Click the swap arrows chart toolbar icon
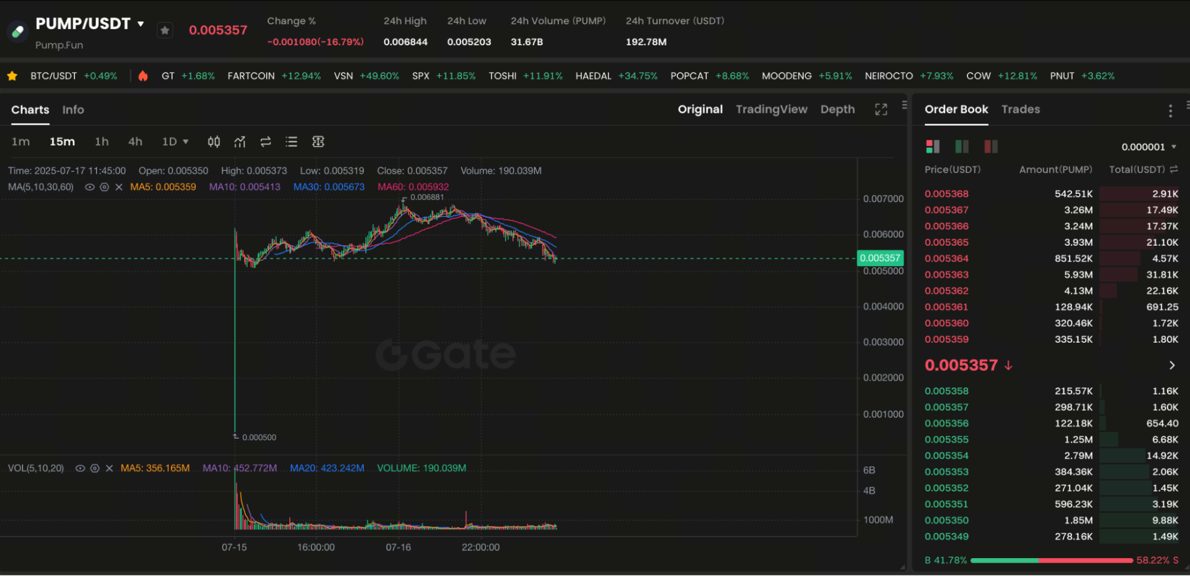Image resolution: width=1190 pixels, height=576 pixels. [x=266, y=142]
